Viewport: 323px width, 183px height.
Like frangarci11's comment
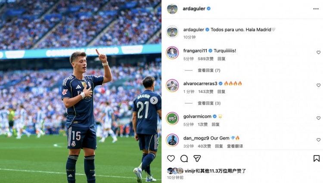tap(318, 53)
